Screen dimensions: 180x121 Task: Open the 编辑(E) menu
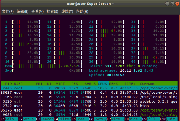point(22,12)
